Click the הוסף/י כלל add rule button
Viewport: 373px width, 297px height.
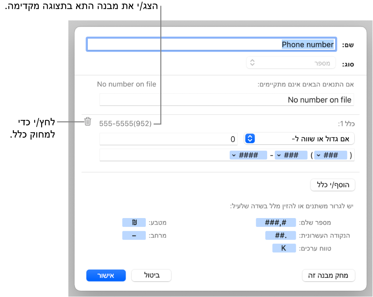click(333, 185)
